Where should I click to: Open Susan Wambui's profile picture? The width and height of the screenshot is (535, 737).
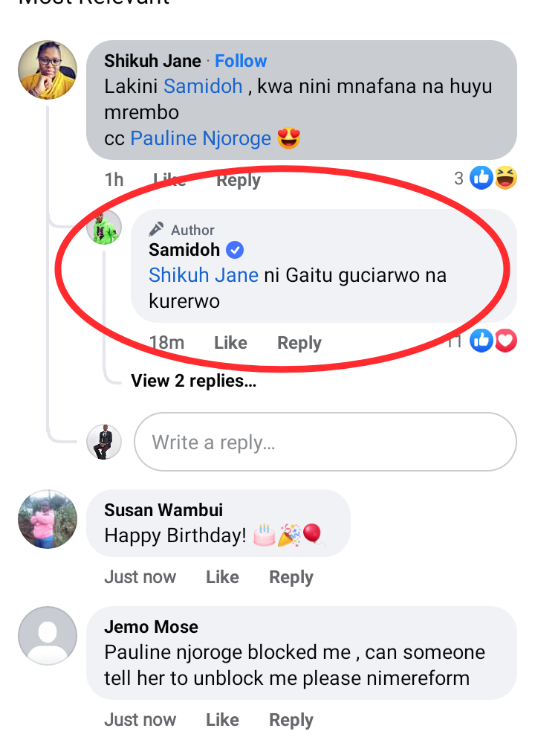click(48, 519)
